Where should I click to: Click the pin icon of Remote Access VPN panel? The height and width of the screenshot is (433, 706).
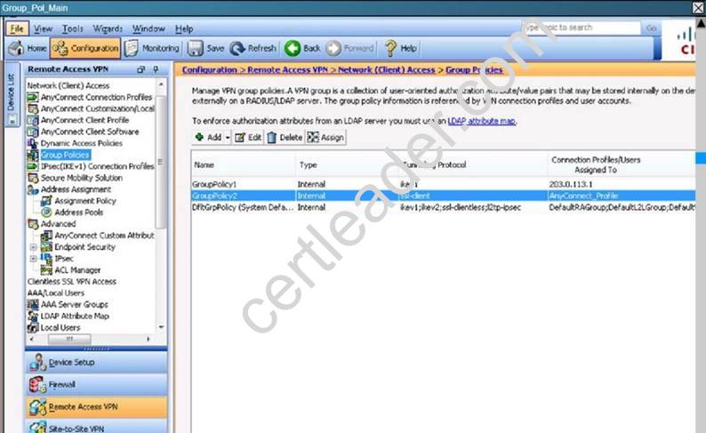tap(156, 69)
